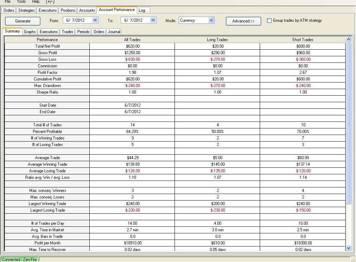This screenshot has width=356, height=262.
Task: Open the From date picker dropdown
Action: tap(95, 20)
